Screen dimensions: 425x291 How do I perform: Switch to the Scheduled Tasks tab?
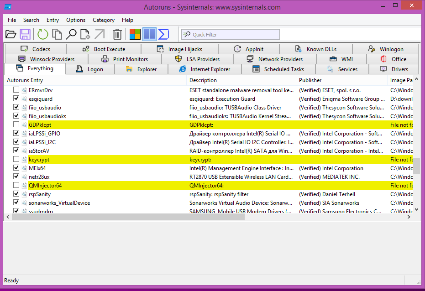(x=278, y=69)
